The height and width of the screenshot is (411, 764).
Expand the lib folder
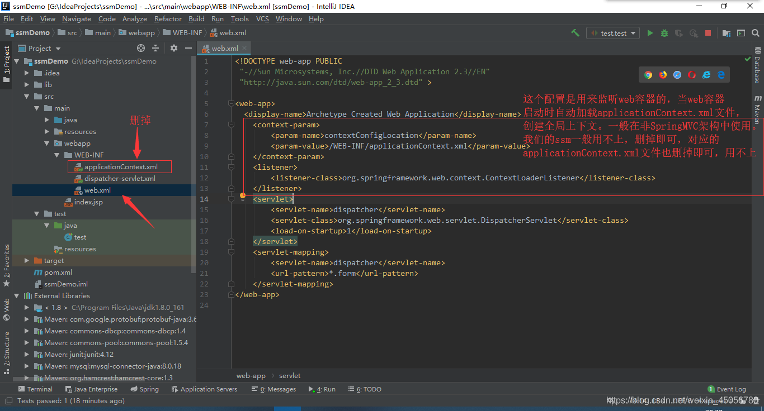pyautogui.click(x=27, y=85)
